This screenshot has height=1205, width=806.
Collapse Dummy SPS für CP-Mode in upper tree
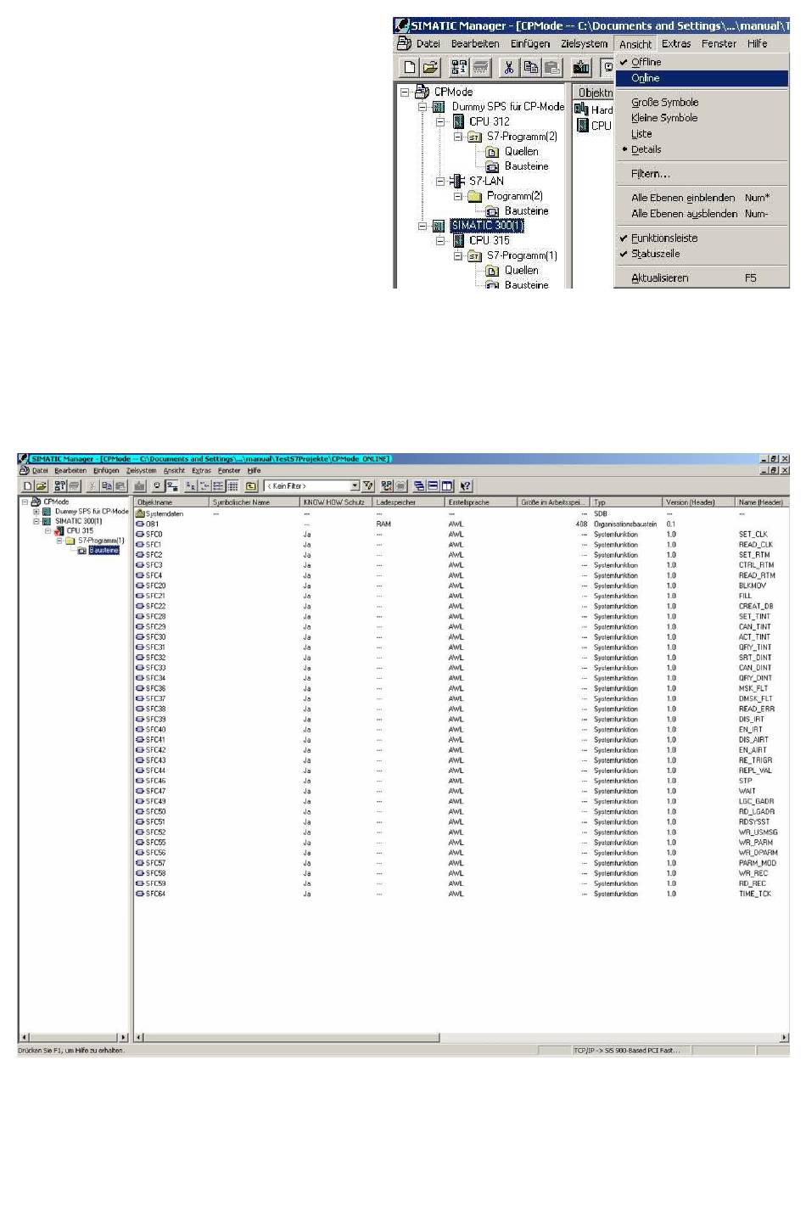(423, 107)
